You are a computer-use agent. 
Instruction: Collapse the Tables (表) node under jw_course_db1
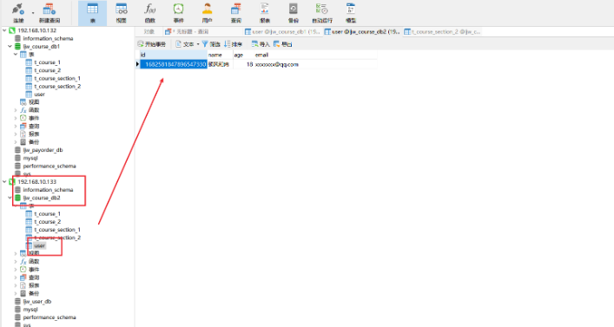coord(16,54)
